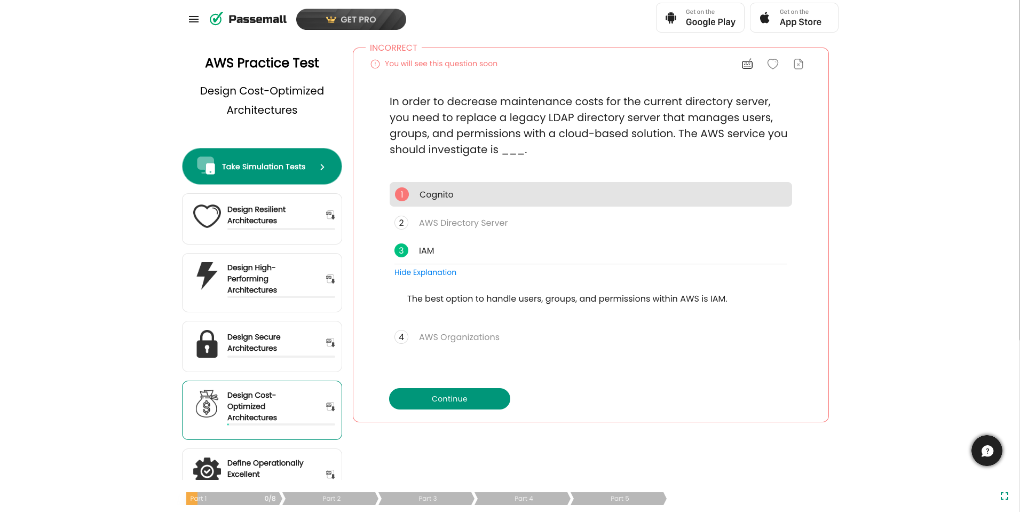Viewport: 1020px width, 512px height.
Task: Click Hide Explanation link
Action: pos(425,272)
